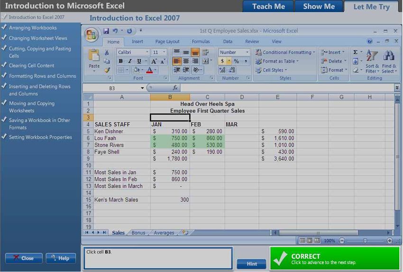Open the Fill Color bucket
Image resolution: width=403 pixels, height=272 pixels.
click(x=136, y=70)
